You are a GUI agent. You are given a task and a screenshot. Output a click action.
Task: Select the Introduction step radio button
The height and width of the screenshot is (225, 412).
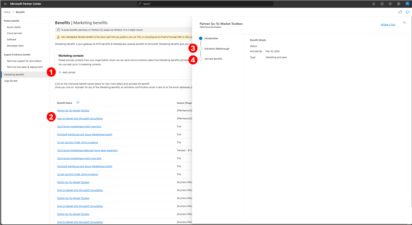point(201,38)
